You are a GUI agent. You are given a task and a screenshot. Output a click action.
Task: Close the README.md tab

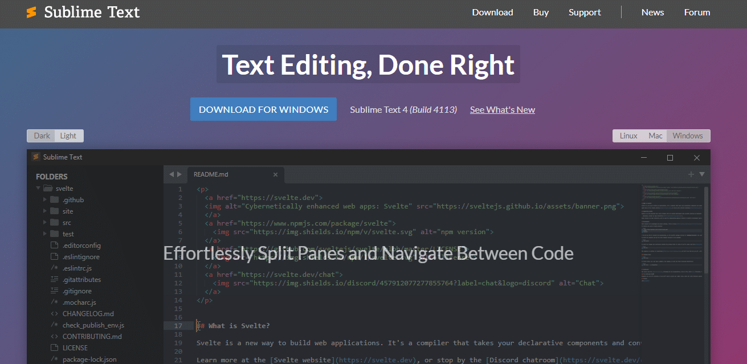(x=276, y=174)
